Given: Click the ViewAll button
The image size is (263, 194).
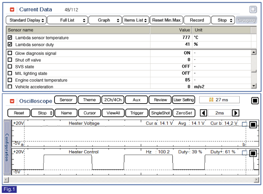Looking at the screenshot, I should 113,113.
